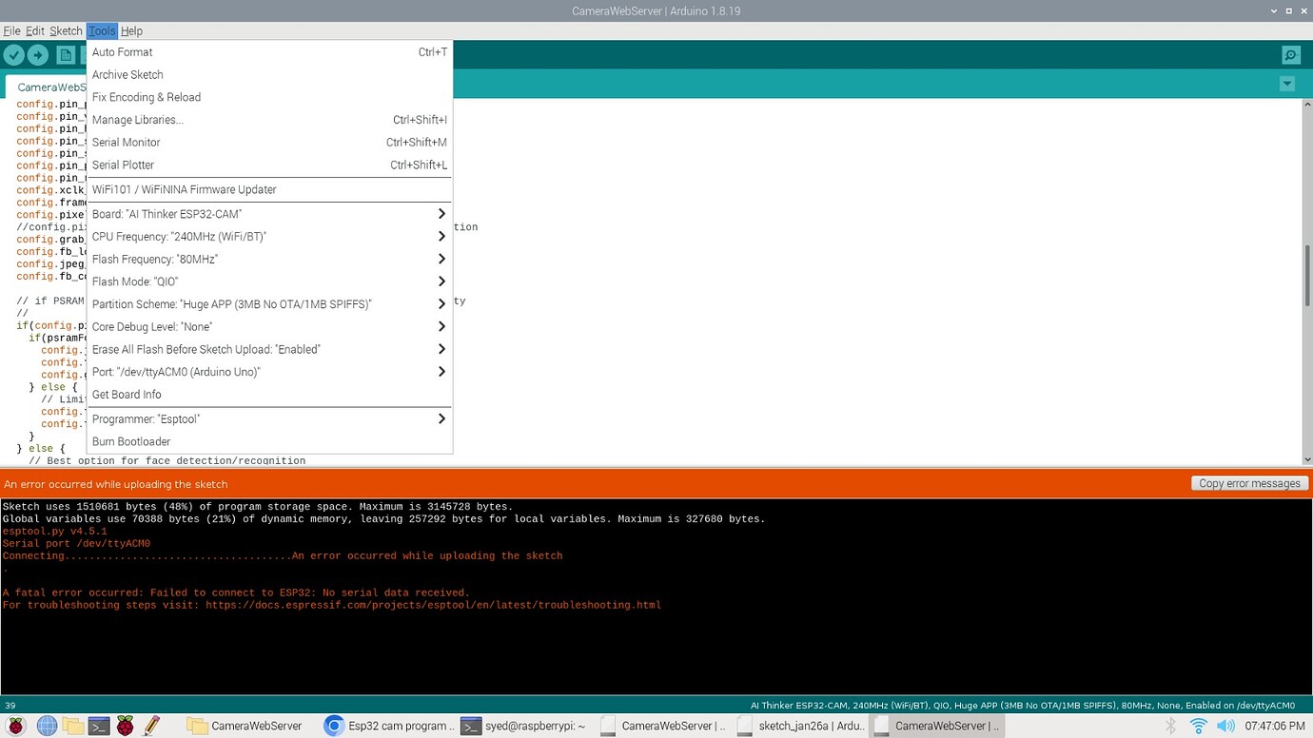The height and width of the screenshot is (738, 1313).
Task: Click the volume icon in the system tray
Action: (x=1224, y=725)
